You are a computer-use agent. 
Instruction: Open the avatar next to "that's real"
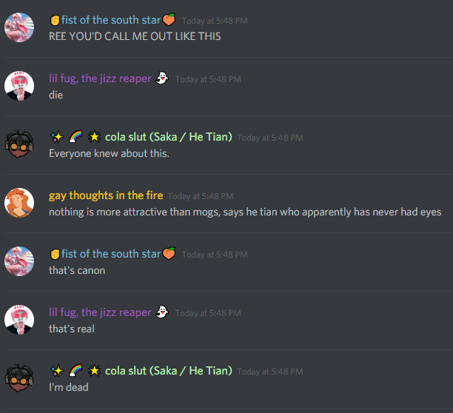[x=19, y=320]
